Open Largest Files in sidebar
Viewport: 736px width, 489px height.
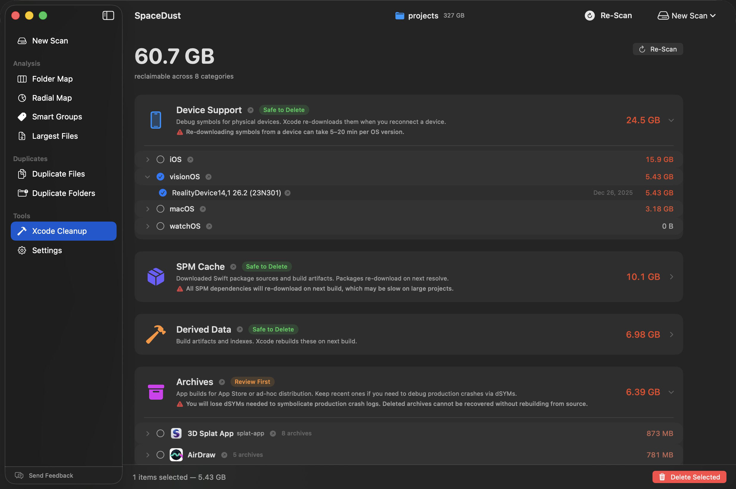64,136
